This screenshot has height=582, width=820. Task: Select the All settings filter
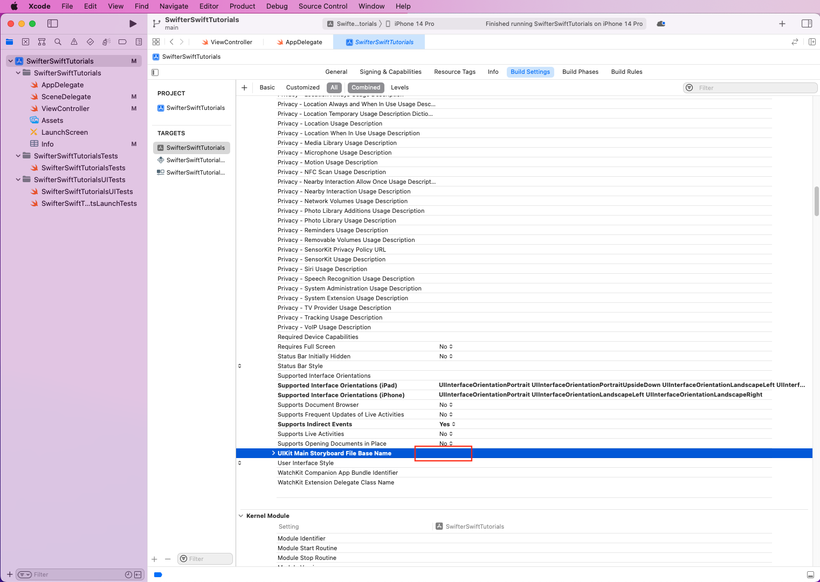[334, 87]
